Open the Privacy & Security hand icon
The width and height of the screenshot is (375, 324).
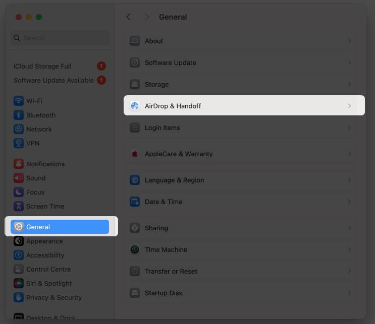pos(18,297)
